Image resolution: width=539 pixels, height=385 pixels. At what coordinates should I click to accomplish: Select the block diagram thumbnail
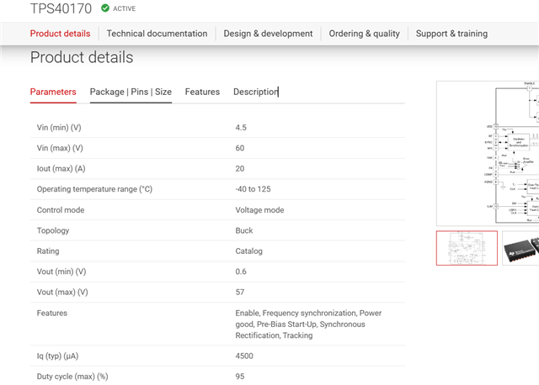coord(466,247)
